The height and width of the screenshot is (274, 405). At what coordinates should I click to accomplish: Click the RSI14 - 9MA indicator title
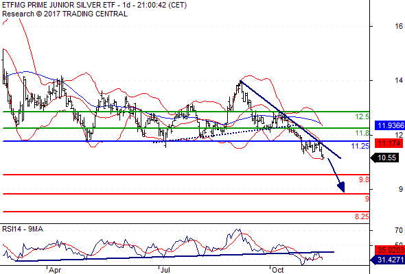[23, 229]
